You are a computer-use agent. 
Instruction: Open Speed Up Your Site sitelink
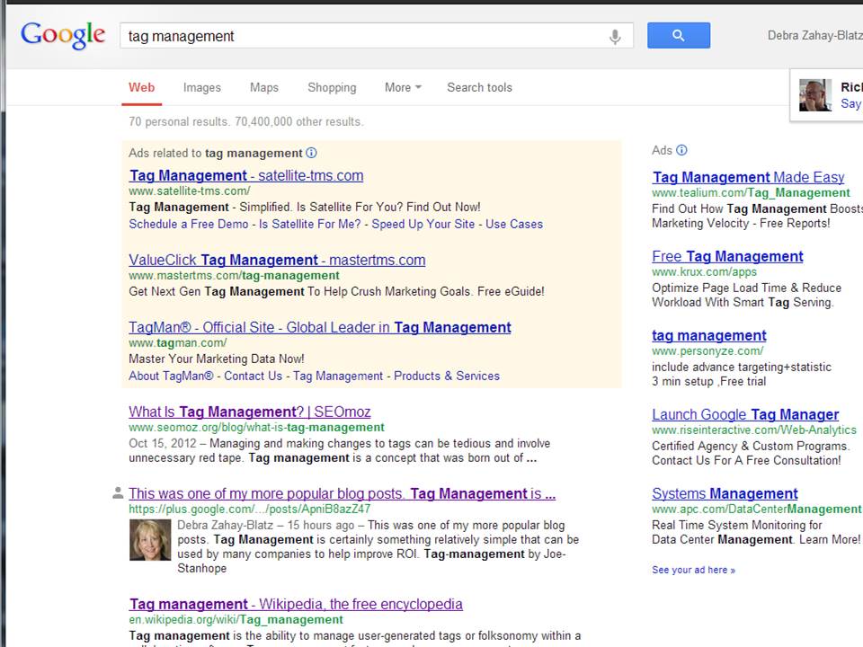pos(423,224)
